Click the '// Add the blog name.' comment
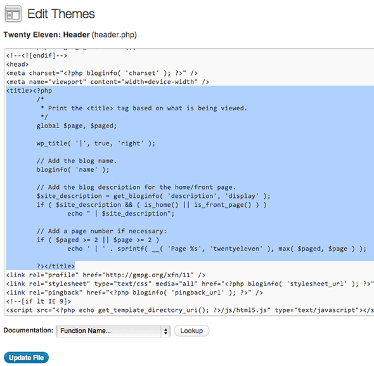The height and width of the screenshot is (366, 374). click(x=77, y=161)
